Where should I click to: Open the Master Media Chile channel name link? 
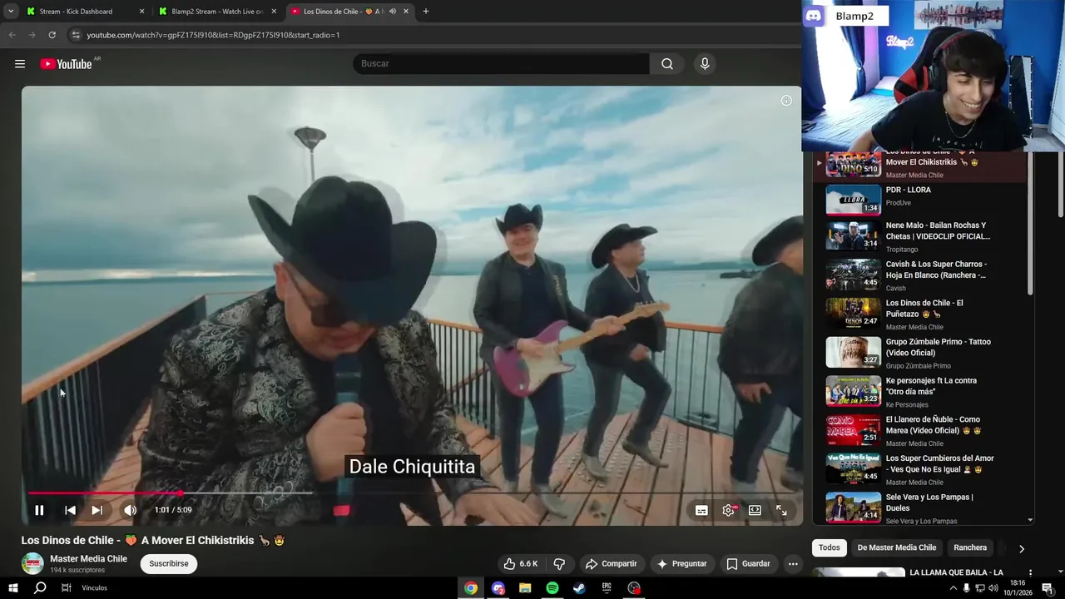pos(88,559)
